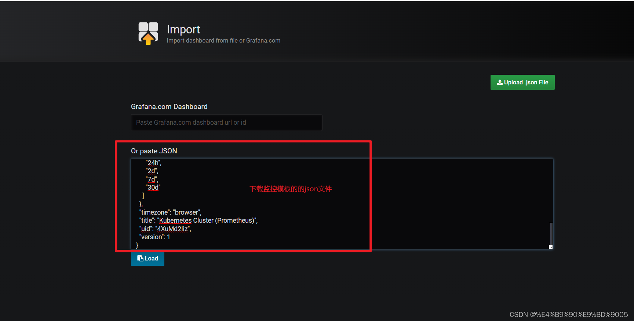Click the "7d" line in JSON
The height and width of the screenshot is (321, 634).
152,179
